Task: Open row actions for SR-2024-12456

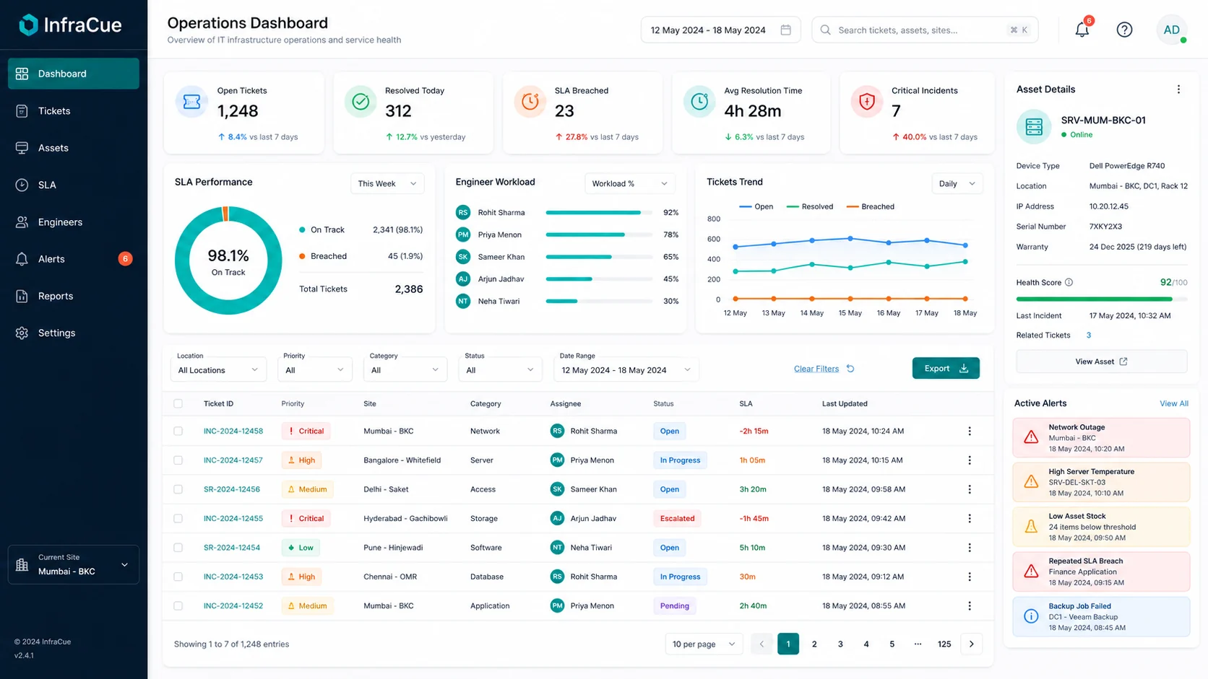Action: (970, 489)
